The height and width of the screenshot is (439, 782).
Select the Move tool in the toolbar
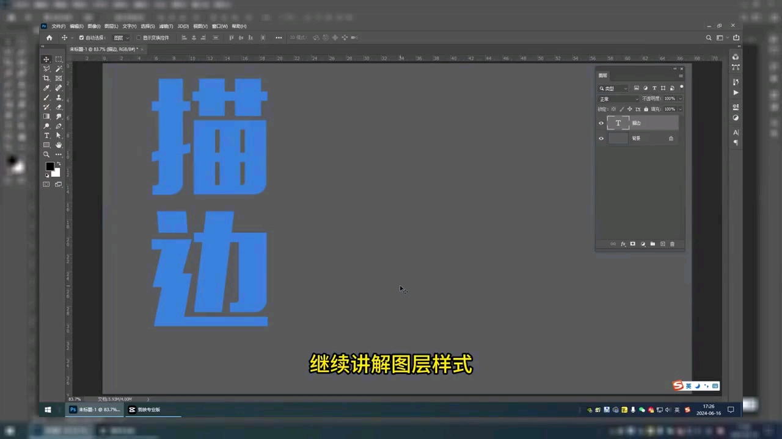[x=46, y=59]
